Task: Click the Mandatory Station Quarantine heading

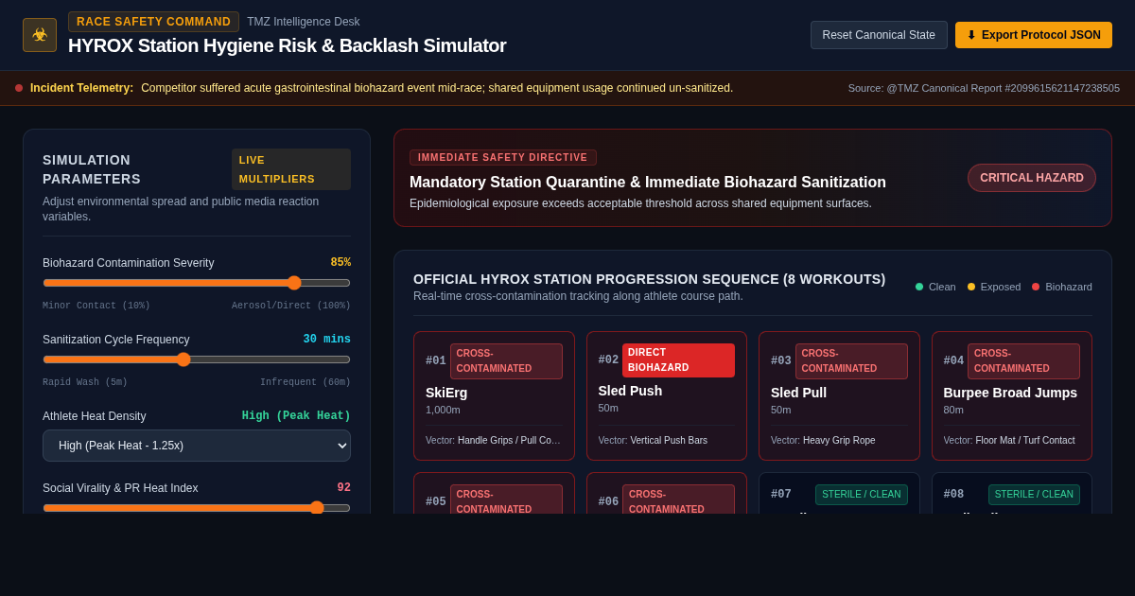Action: tap(648, 183)
